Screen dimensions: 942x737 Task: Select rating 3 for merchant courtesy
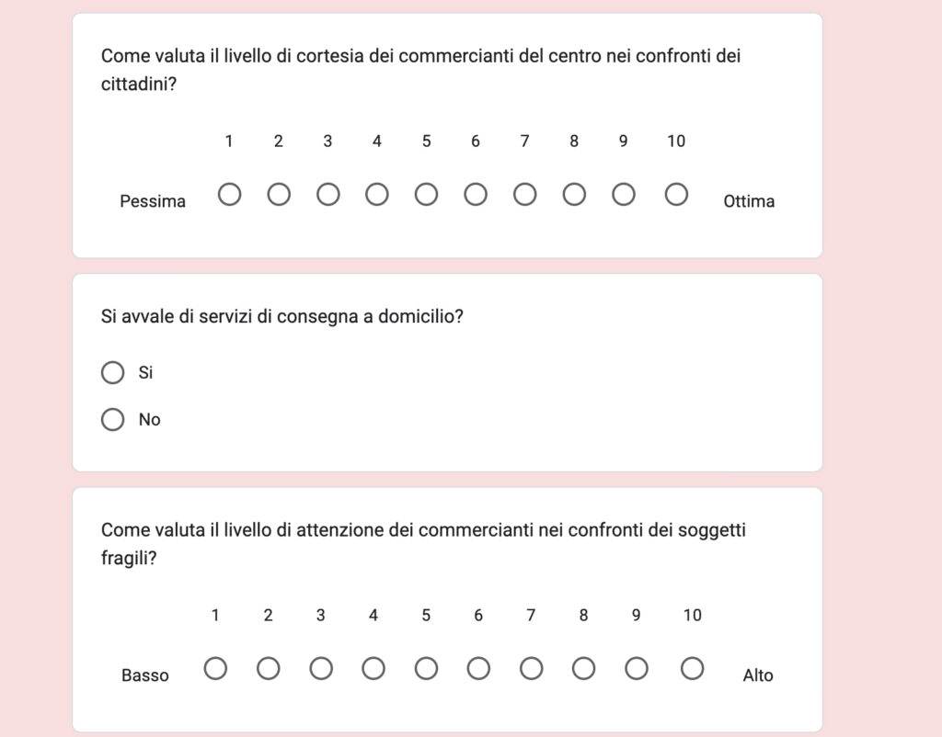click(327, 195)
